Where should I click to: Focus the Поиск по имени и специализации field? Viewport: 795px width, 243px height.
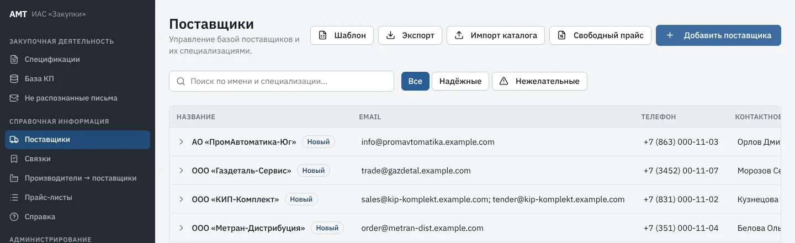(282, 81)
